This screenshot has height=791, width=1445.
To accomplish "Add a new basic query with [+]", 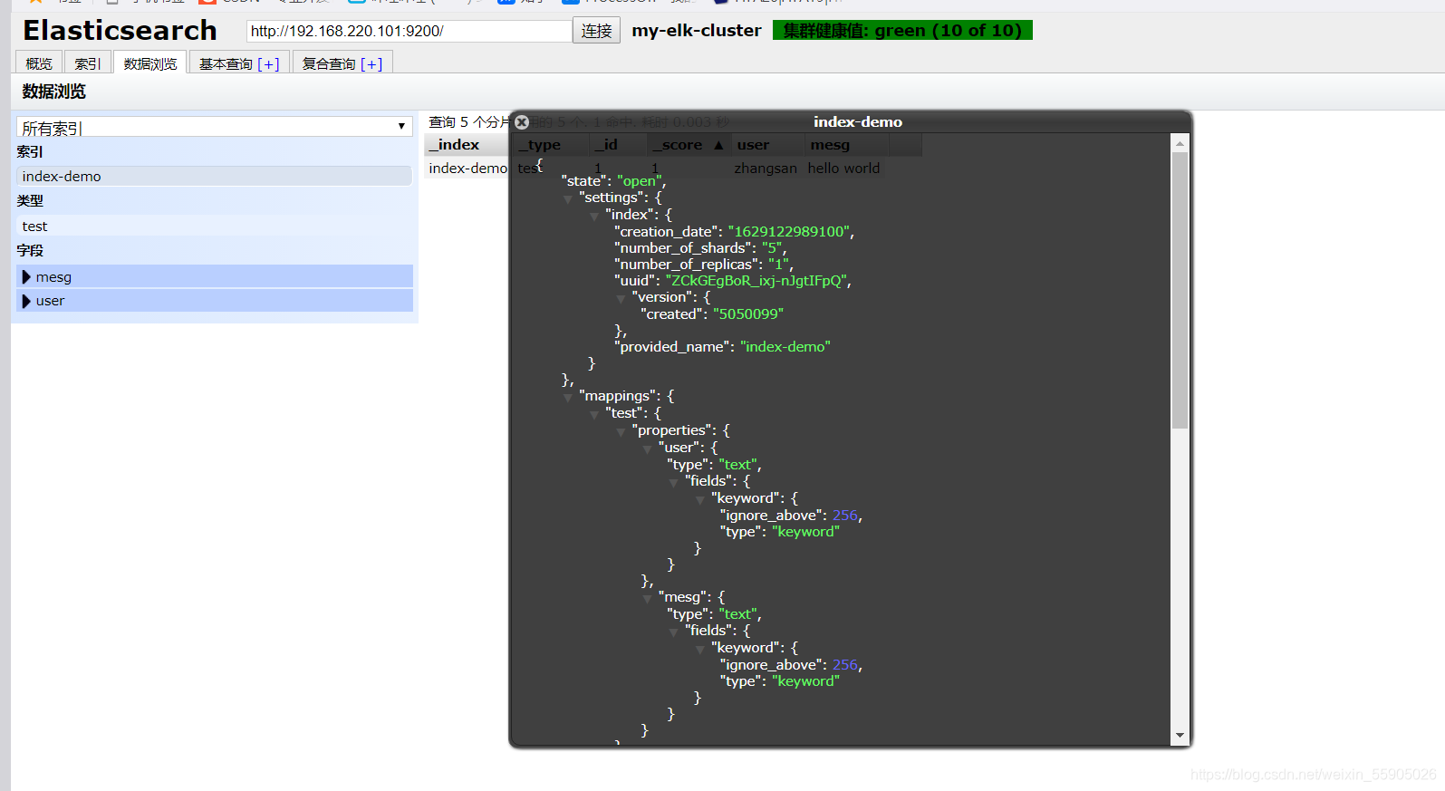I will tap(268, 63).
